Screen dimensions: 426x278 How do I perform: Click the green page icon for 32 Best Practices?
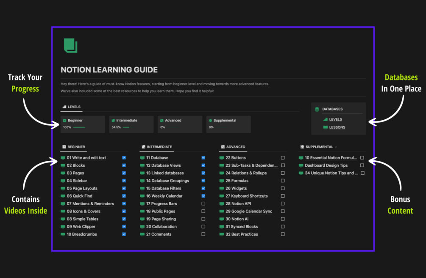(x=221, y=234)
